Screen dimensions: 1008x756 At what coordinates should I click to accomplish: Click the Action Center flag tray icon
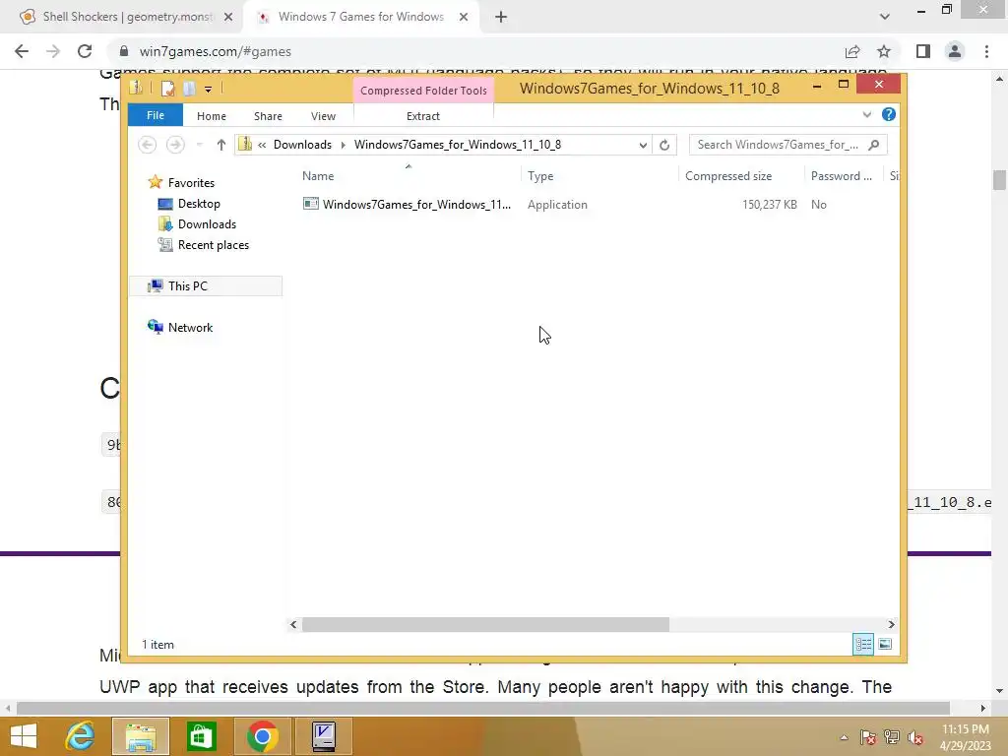[x=868, y=737]
